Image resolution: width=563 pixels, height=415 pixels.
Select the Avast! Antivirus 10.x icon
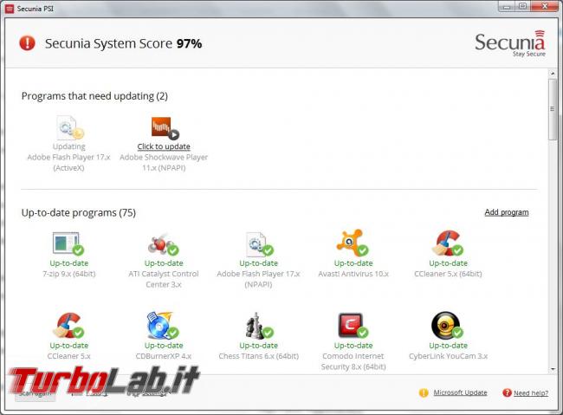coord(353,243)
